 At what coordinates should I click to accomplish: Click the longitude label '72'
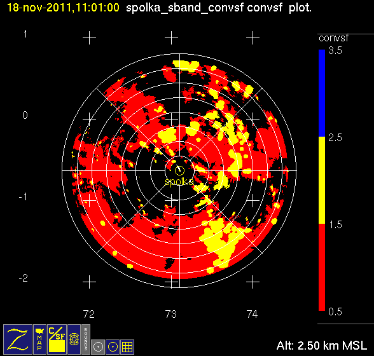point(89,314)
